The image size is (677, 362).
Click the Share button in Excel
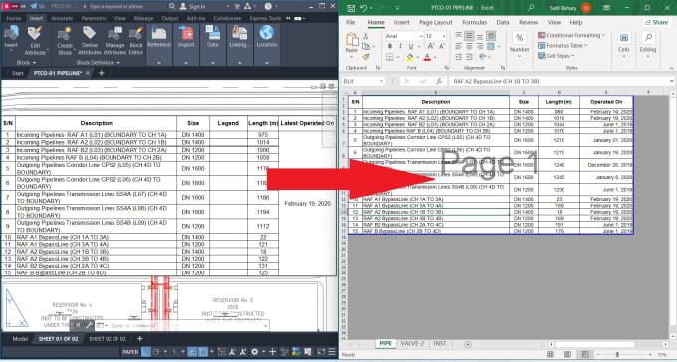pyautogui.click(x=656, y=22)
